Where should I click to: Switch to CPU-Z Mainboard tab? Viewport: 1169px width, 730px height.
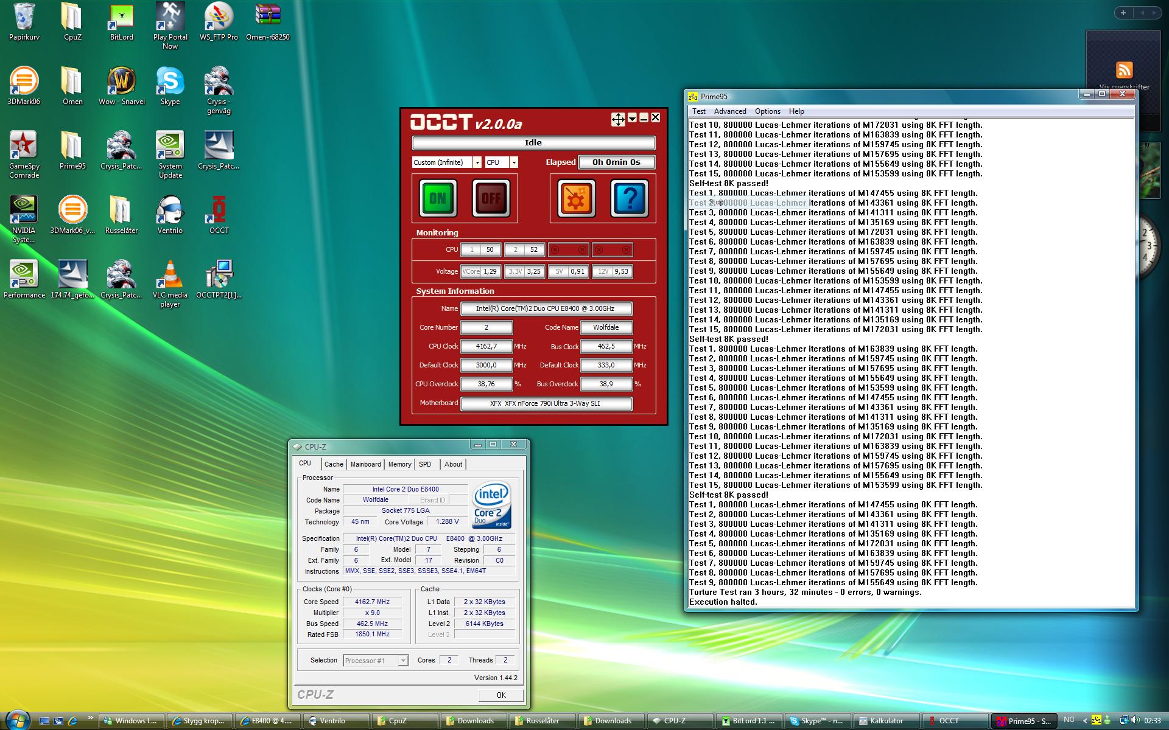pyautogui.click(x=366, y=464)
